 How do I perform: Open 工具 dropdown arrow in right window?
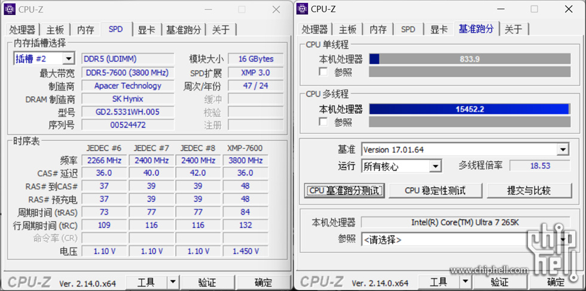[x=466, y=281]
